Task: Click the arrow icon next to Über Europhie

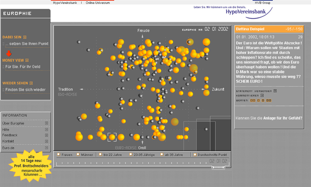Action: [x=46, y=123]
